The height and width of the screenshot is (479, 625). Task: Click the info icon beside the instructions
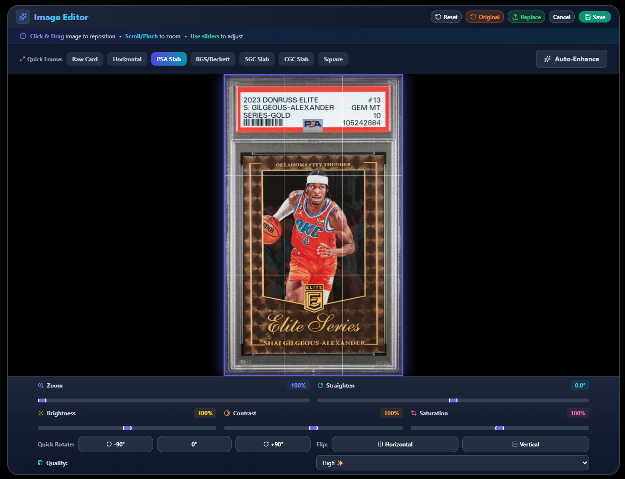pos(22,36)
